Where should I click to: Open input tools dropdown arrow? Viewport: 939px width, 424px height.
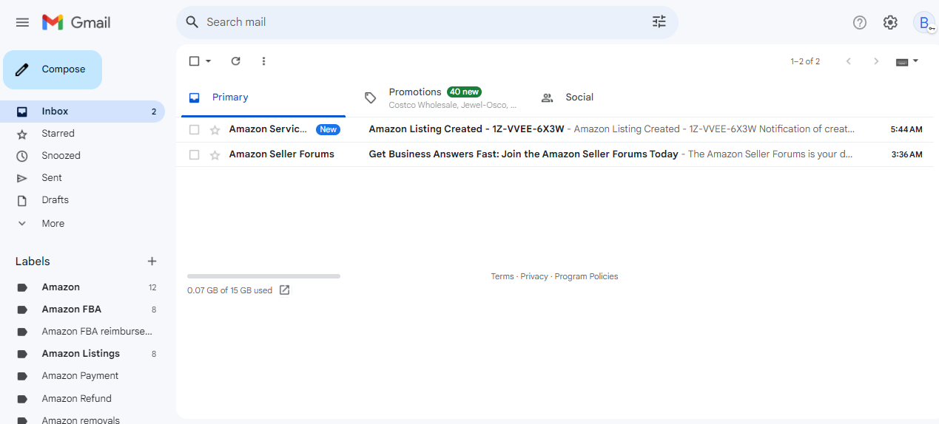(916, 61)
